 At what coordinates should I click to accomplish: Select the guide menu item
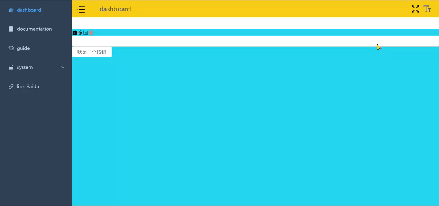point(23,48)
